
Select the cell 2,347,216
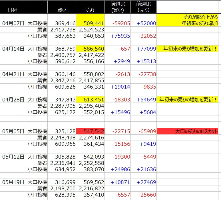[x=62, y=80]
